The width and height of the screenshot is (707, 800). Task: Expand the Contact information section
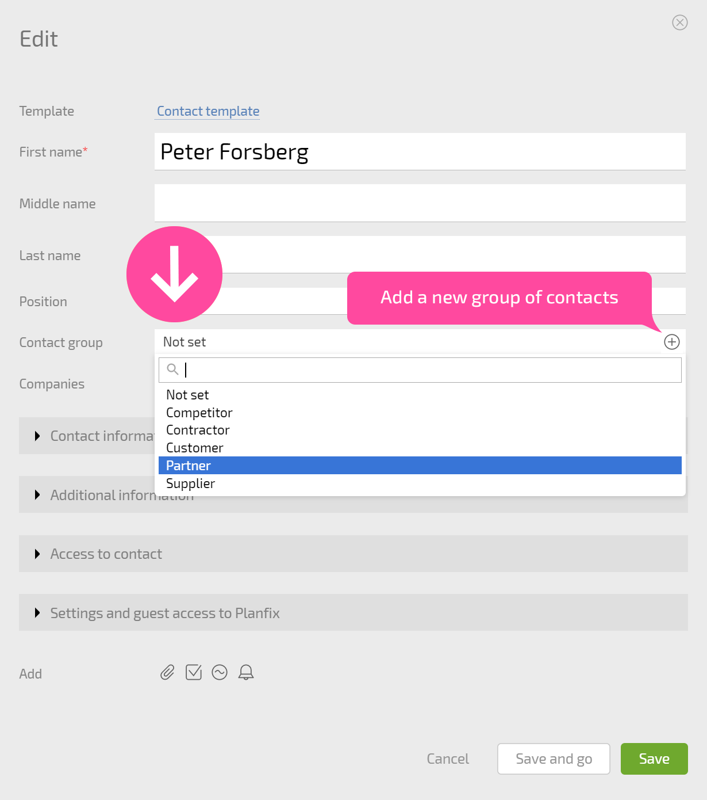[x=86, y=436]
